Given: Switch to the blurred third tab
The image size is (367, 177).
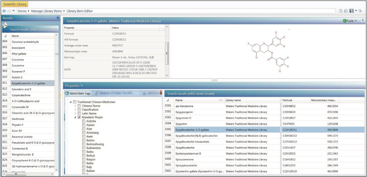Looking at the screenshot, I should coord(151,93).
